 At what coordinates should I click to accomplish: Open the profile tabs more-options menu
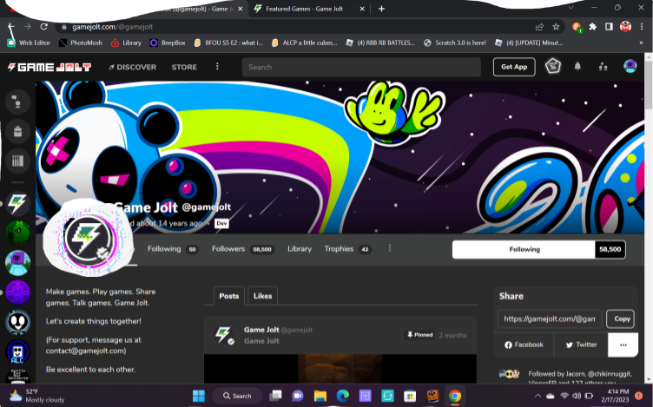coord(390,248)
